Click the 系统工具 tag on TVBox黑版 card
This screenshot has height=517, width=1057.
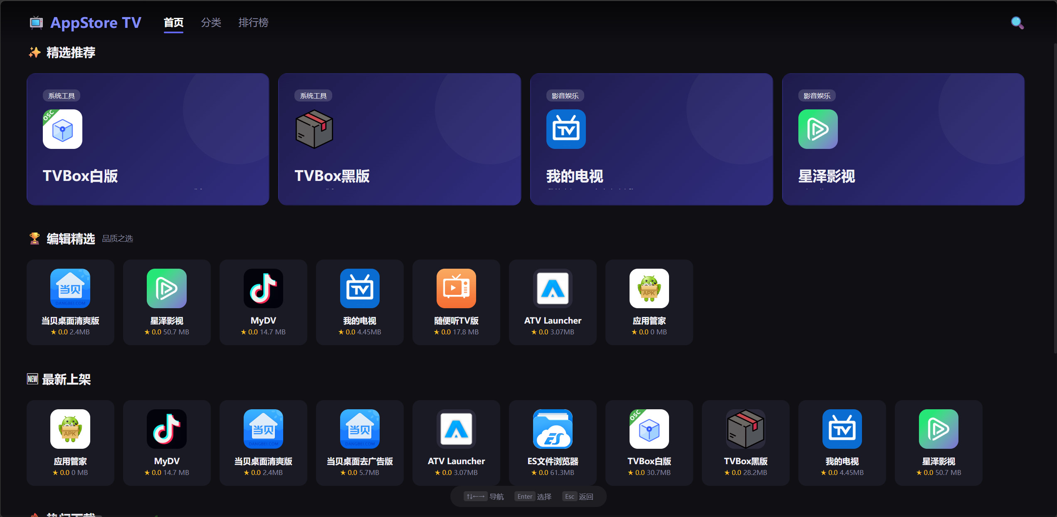point(313,96)
